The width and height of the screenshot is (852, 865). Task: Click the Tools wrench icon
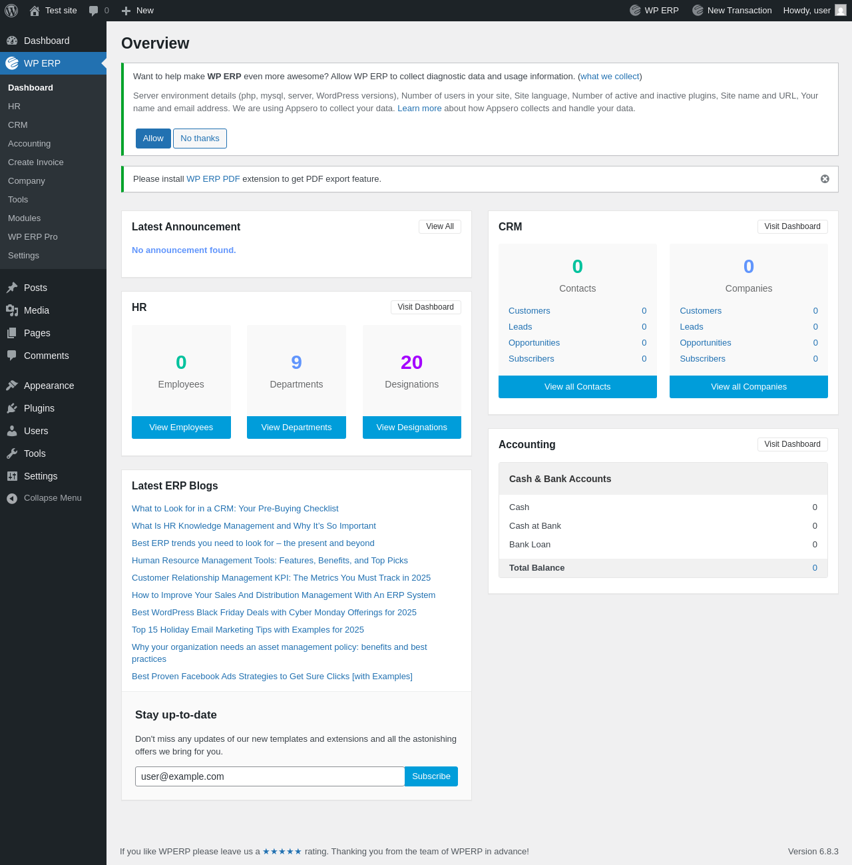coord(12,453)
